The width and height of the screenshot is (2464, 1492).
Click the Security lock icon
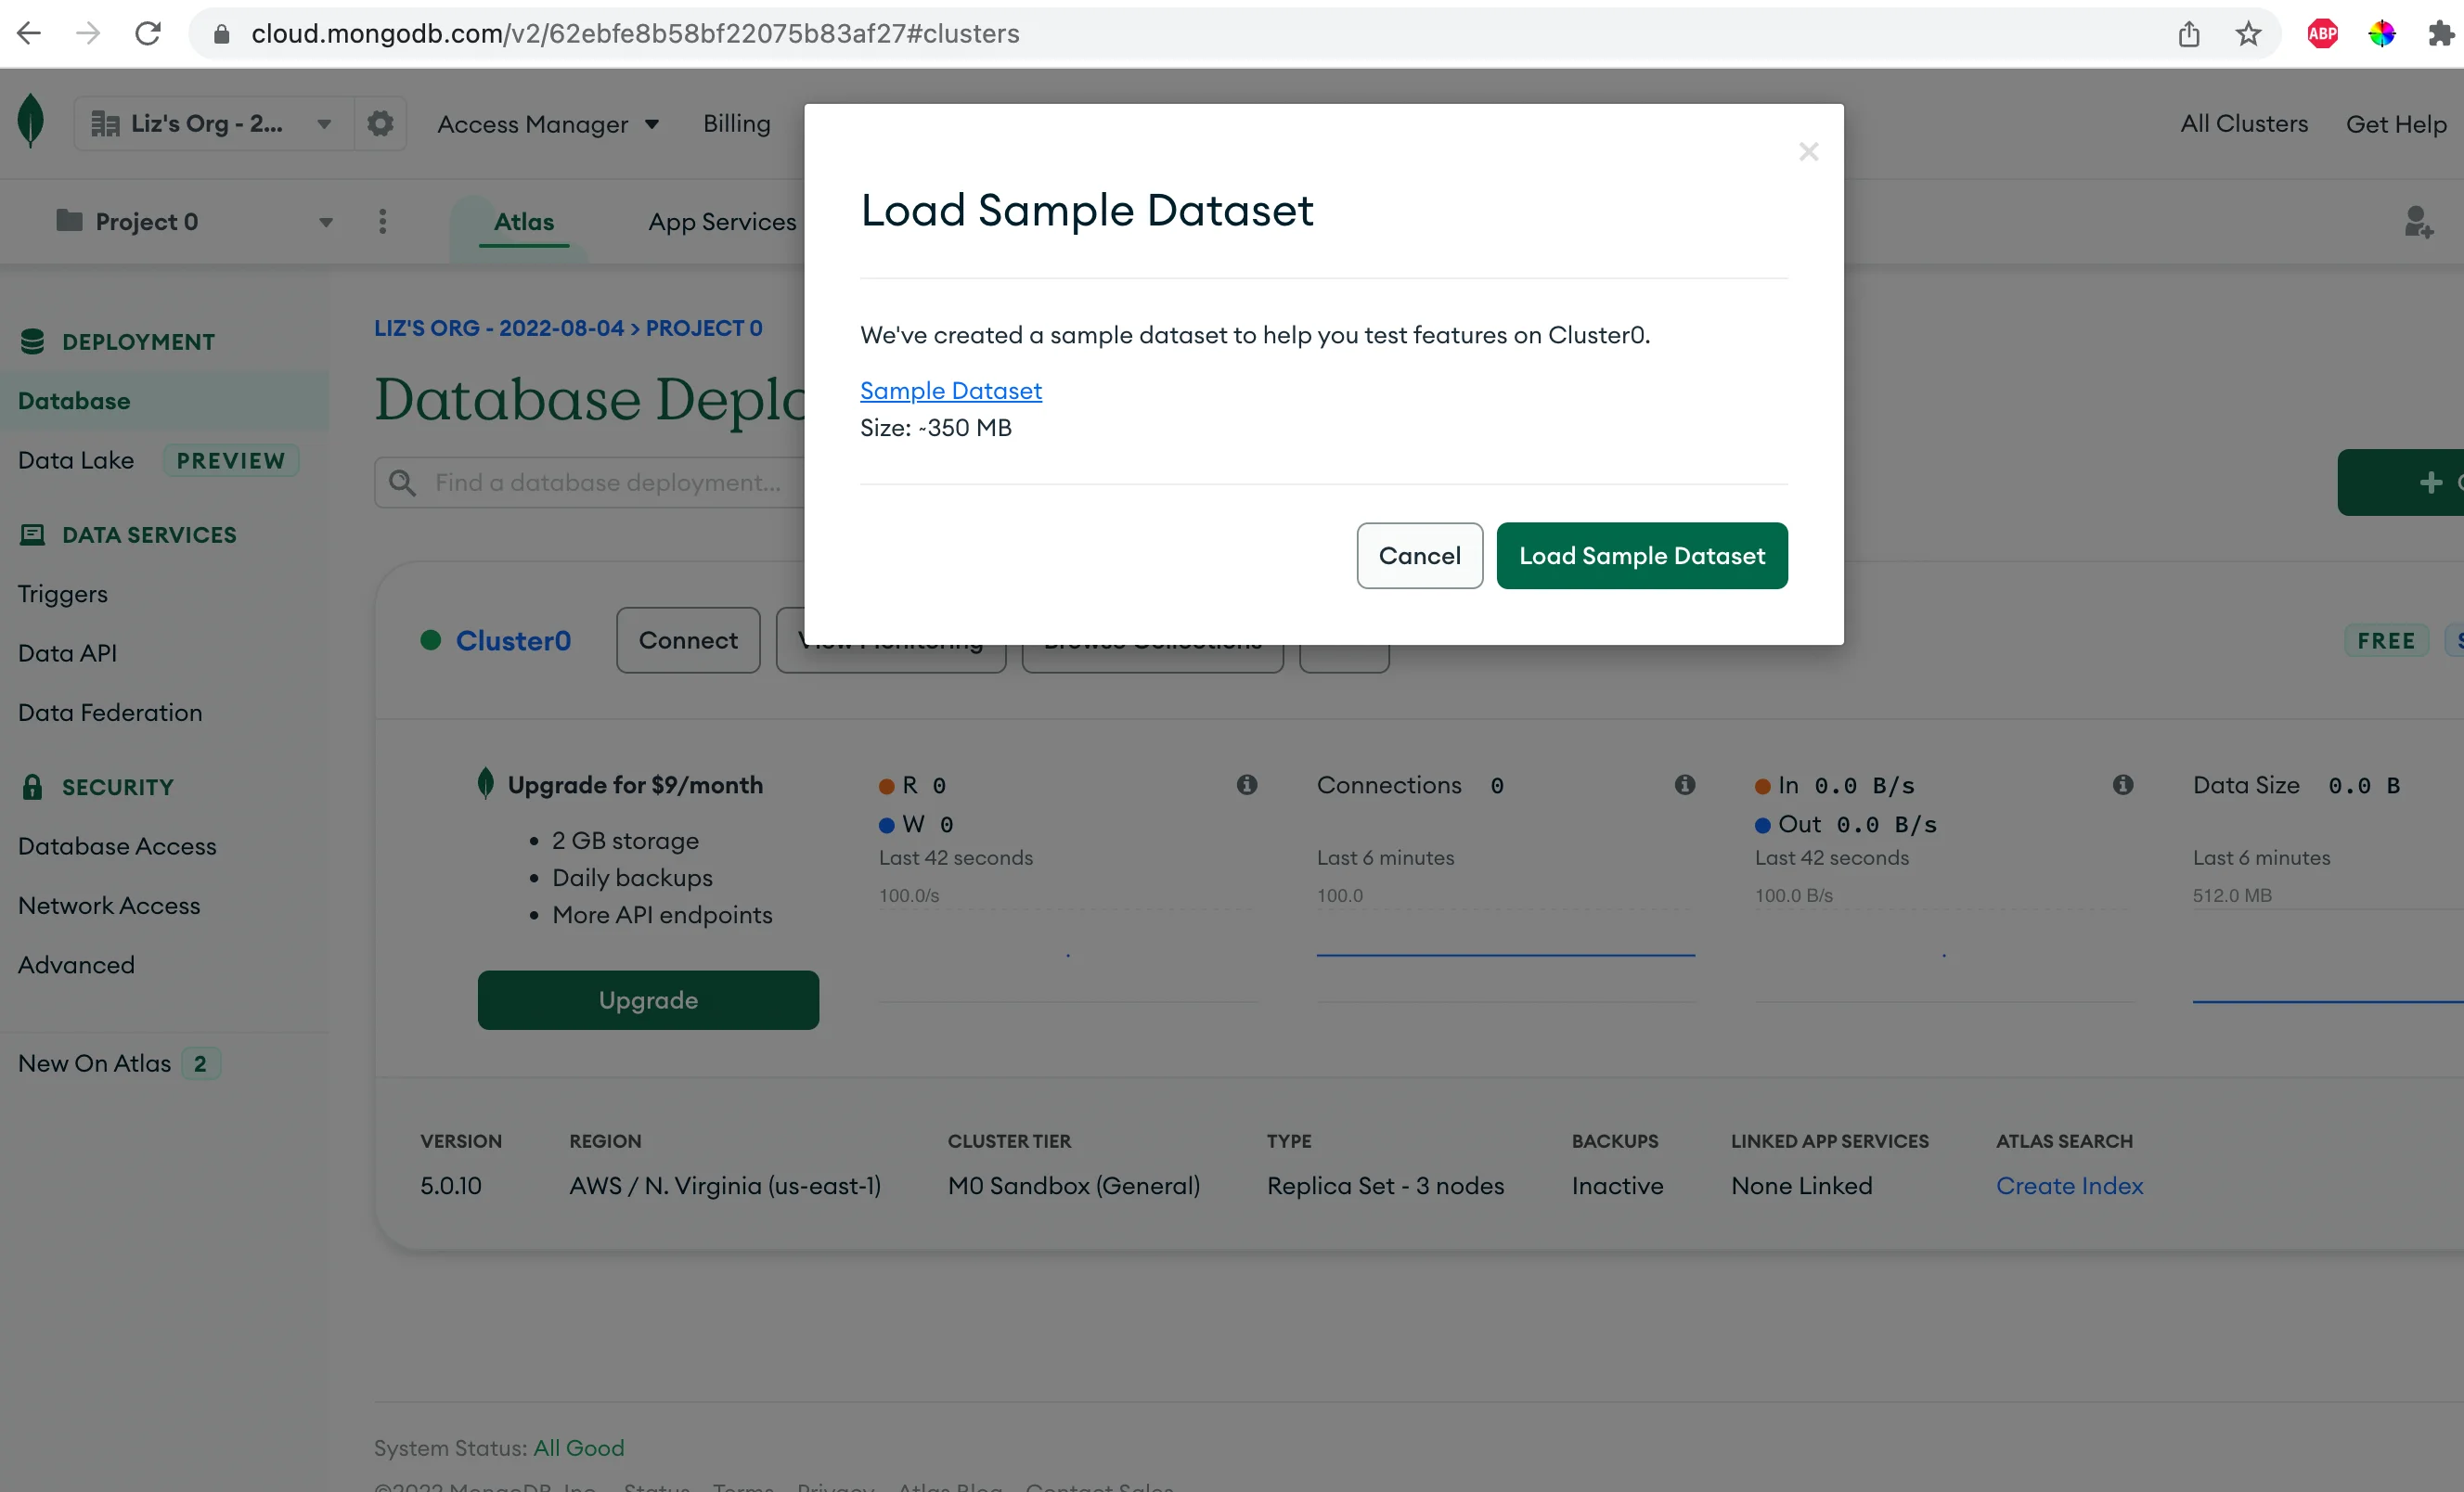[x=32, y=787]
